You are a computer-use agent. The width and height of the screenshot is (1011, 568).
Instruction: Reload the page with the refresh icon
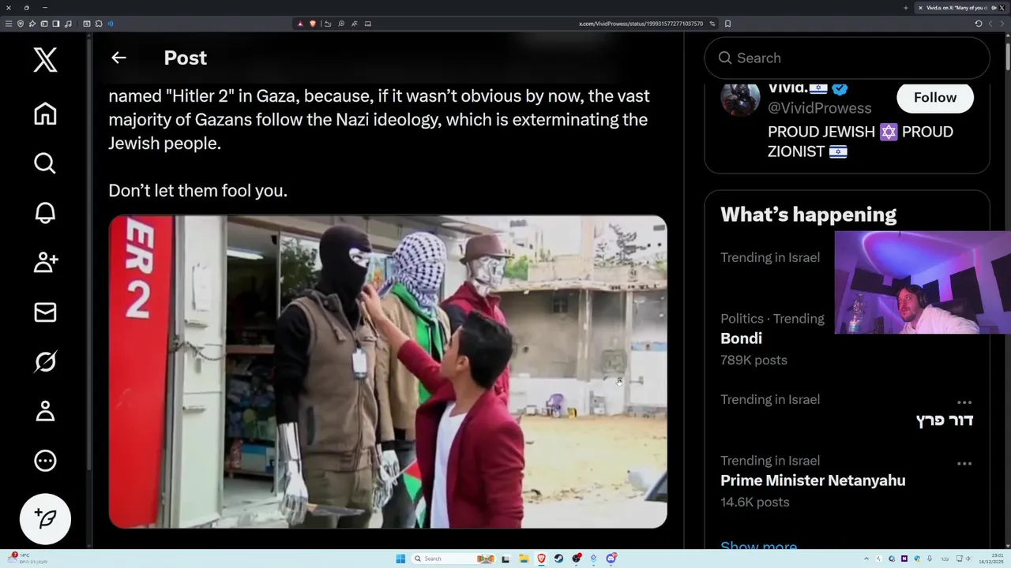(979, 24)
